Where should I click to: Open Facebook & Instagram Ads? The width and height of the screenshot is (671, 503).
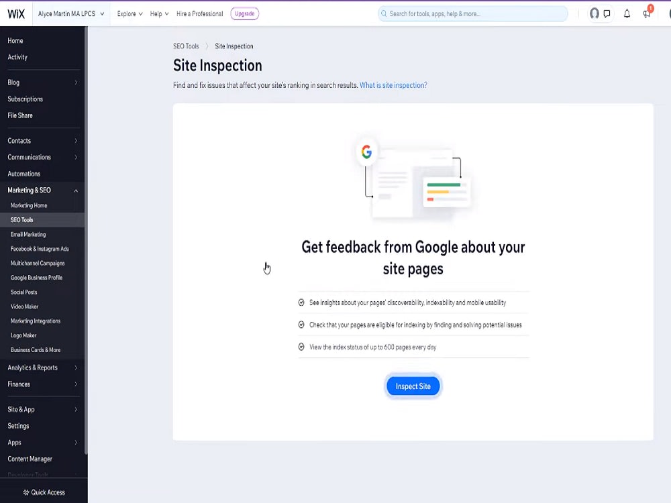(40, 249)
